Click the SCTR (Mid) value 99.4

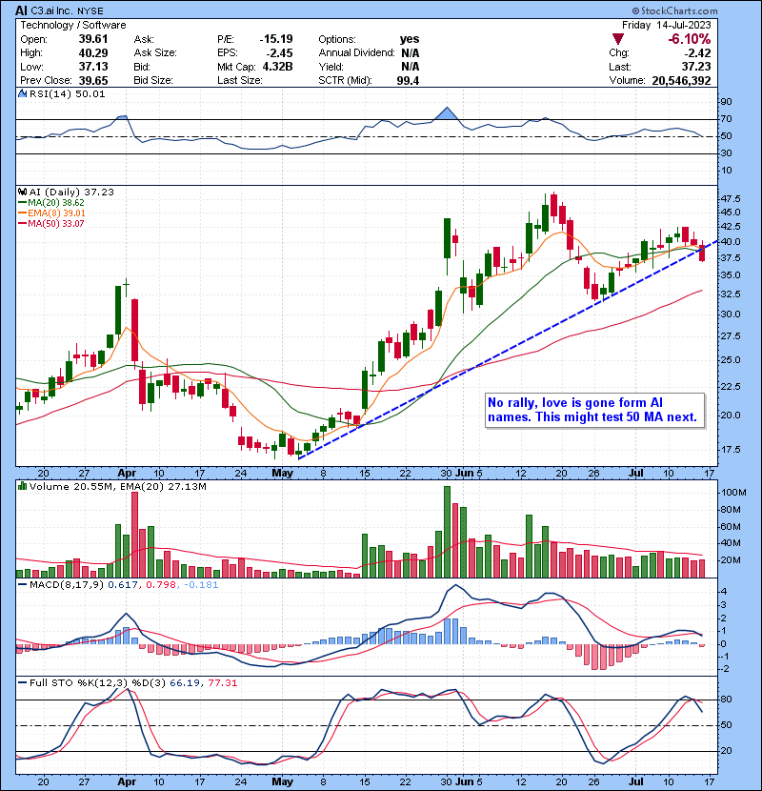[412, 81]
